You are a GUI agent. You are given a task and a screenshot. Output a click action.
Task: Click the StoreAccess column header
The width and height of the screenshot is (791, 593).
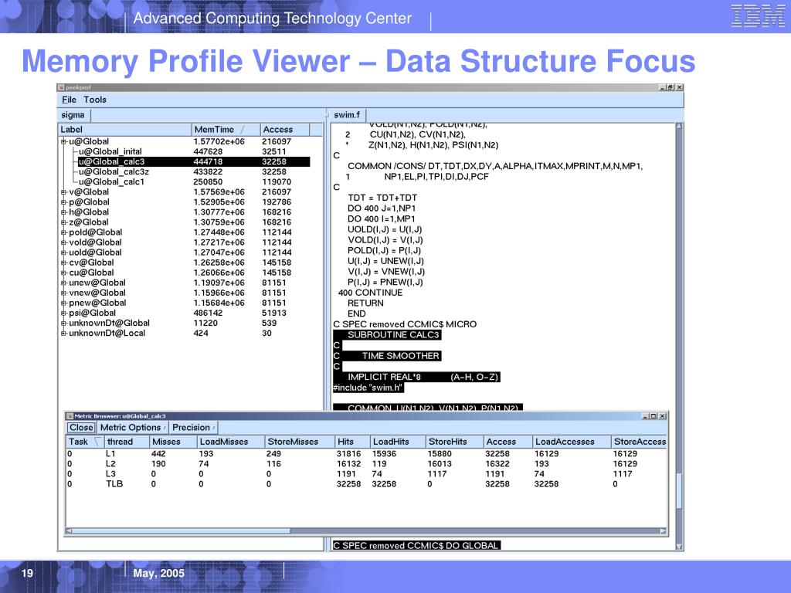(639, 442)
